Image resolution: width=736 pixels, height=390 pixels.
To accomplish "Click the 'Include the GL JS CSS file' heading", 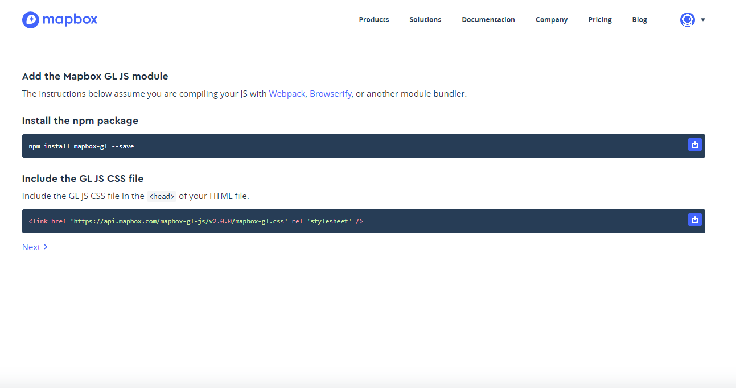I will pos(83,179).
